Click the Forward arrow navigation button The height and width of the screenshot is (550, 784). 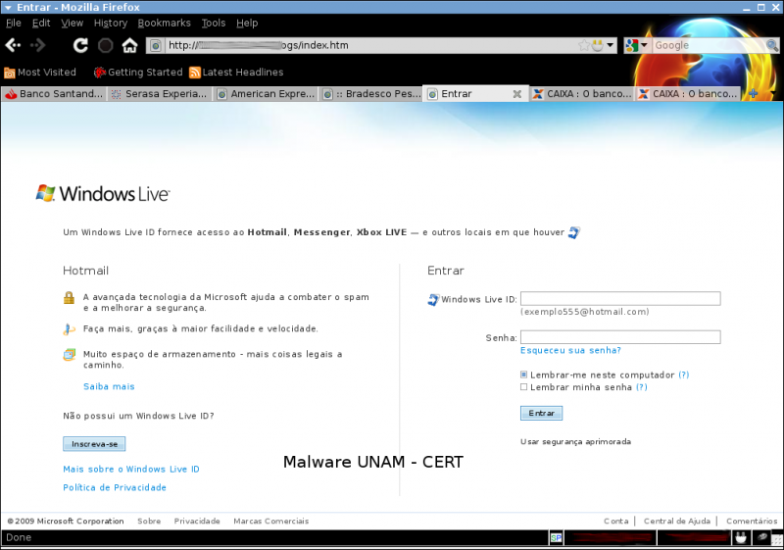pos(37,45)
